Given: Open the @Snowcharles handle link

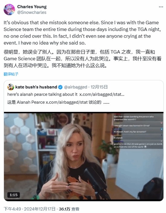Looking at the screenshot, I should pos(32,12).
